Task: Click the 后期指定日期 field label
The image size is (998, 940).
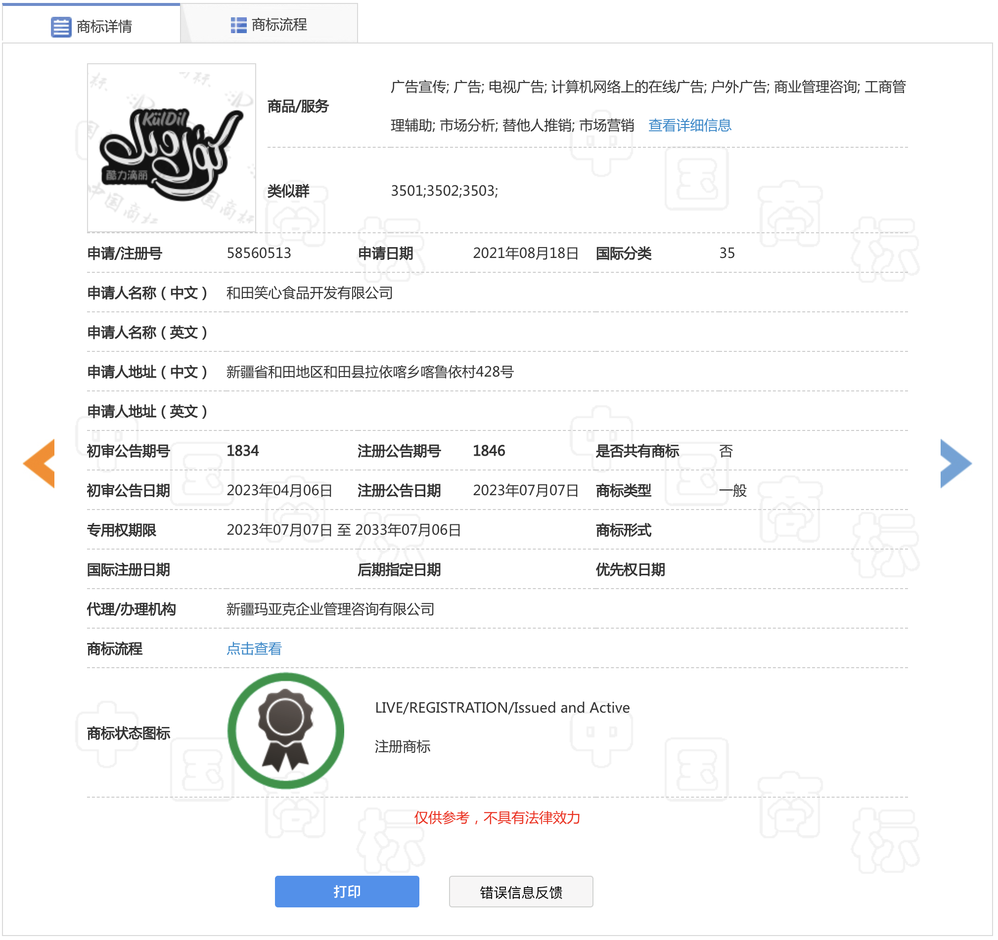Action: point(400,570)
